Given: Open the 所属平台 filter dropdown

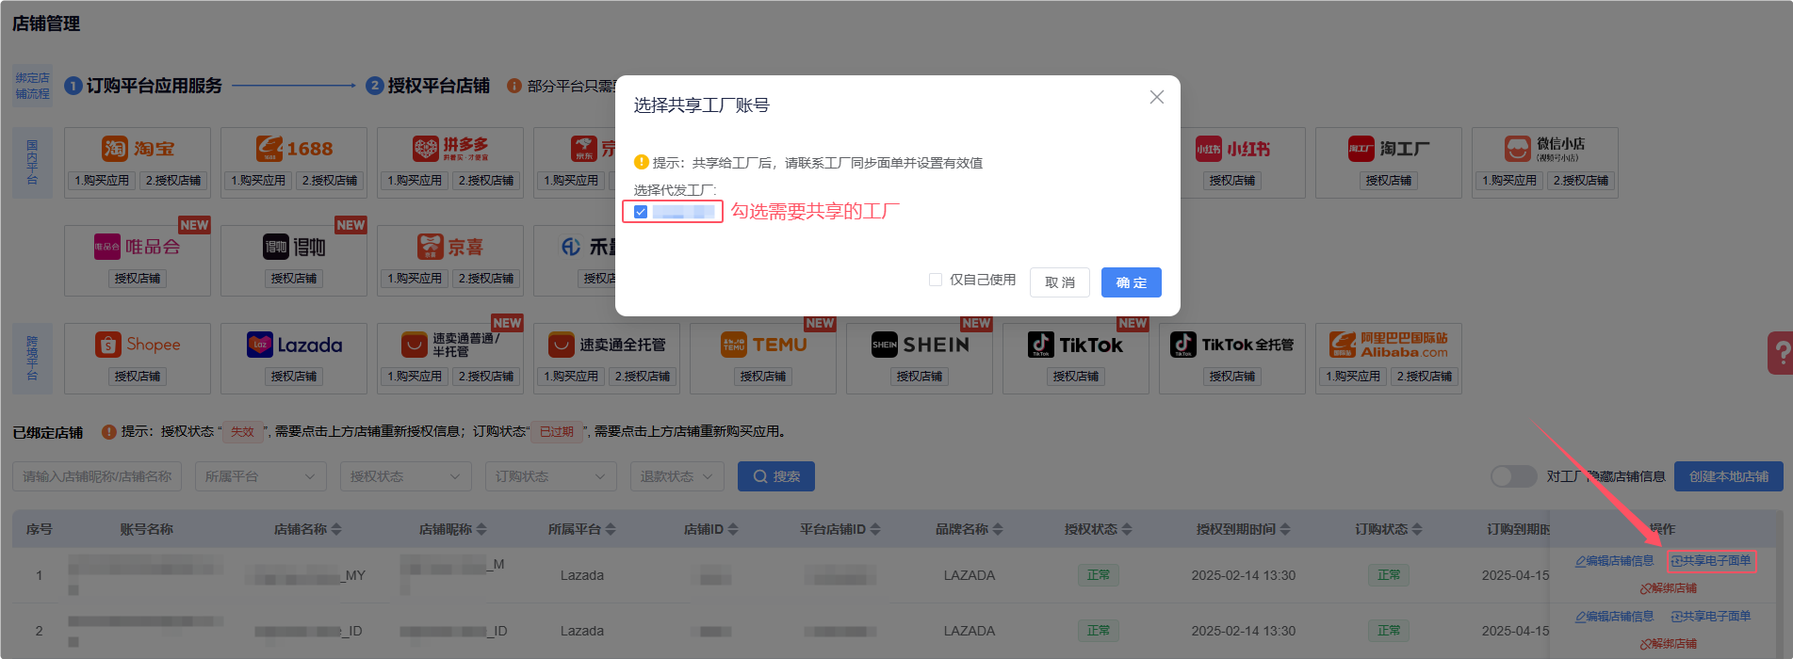Looking at the screenshot, I should [261, 476].
